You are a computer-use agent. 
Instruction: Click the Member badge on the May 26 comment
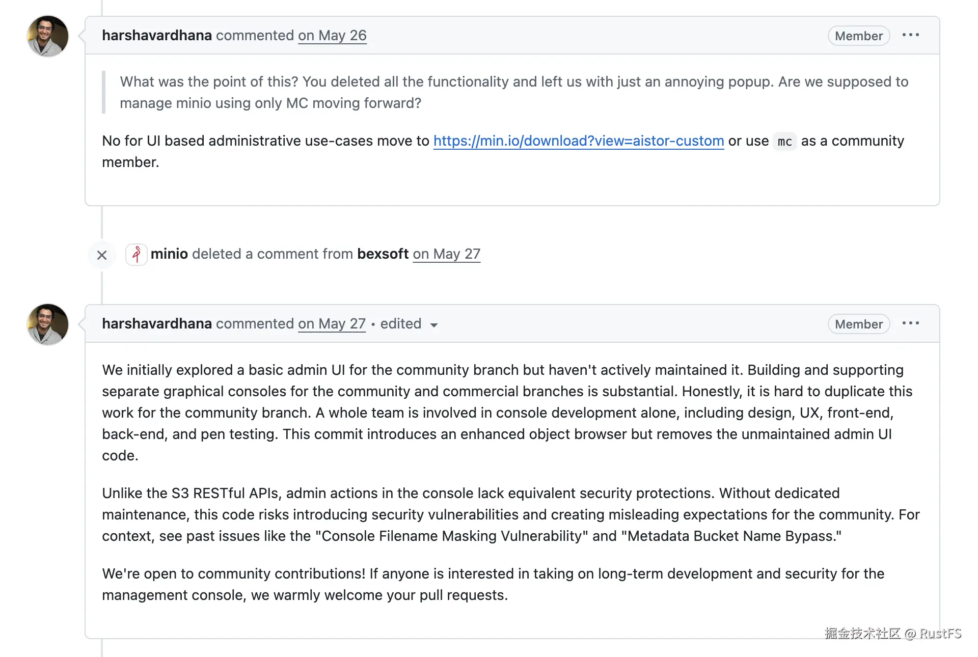pyautogui.click(x=858, y=36)
